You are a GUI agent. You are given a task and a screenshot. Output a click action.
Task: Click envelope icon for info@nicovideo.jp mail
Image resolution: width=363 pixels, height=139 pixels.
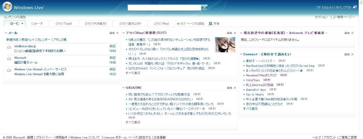[9, 47]
